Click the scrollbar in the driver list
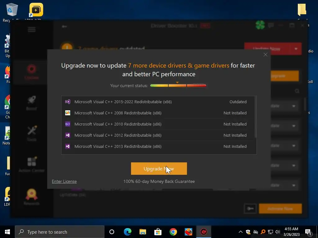Image resolution: width=318 pixels, height=238 pixels. click(255, 117)
